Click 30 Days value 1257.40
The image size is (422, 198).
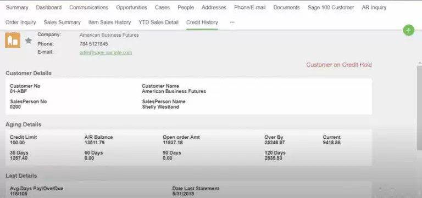tap(19, 159)
